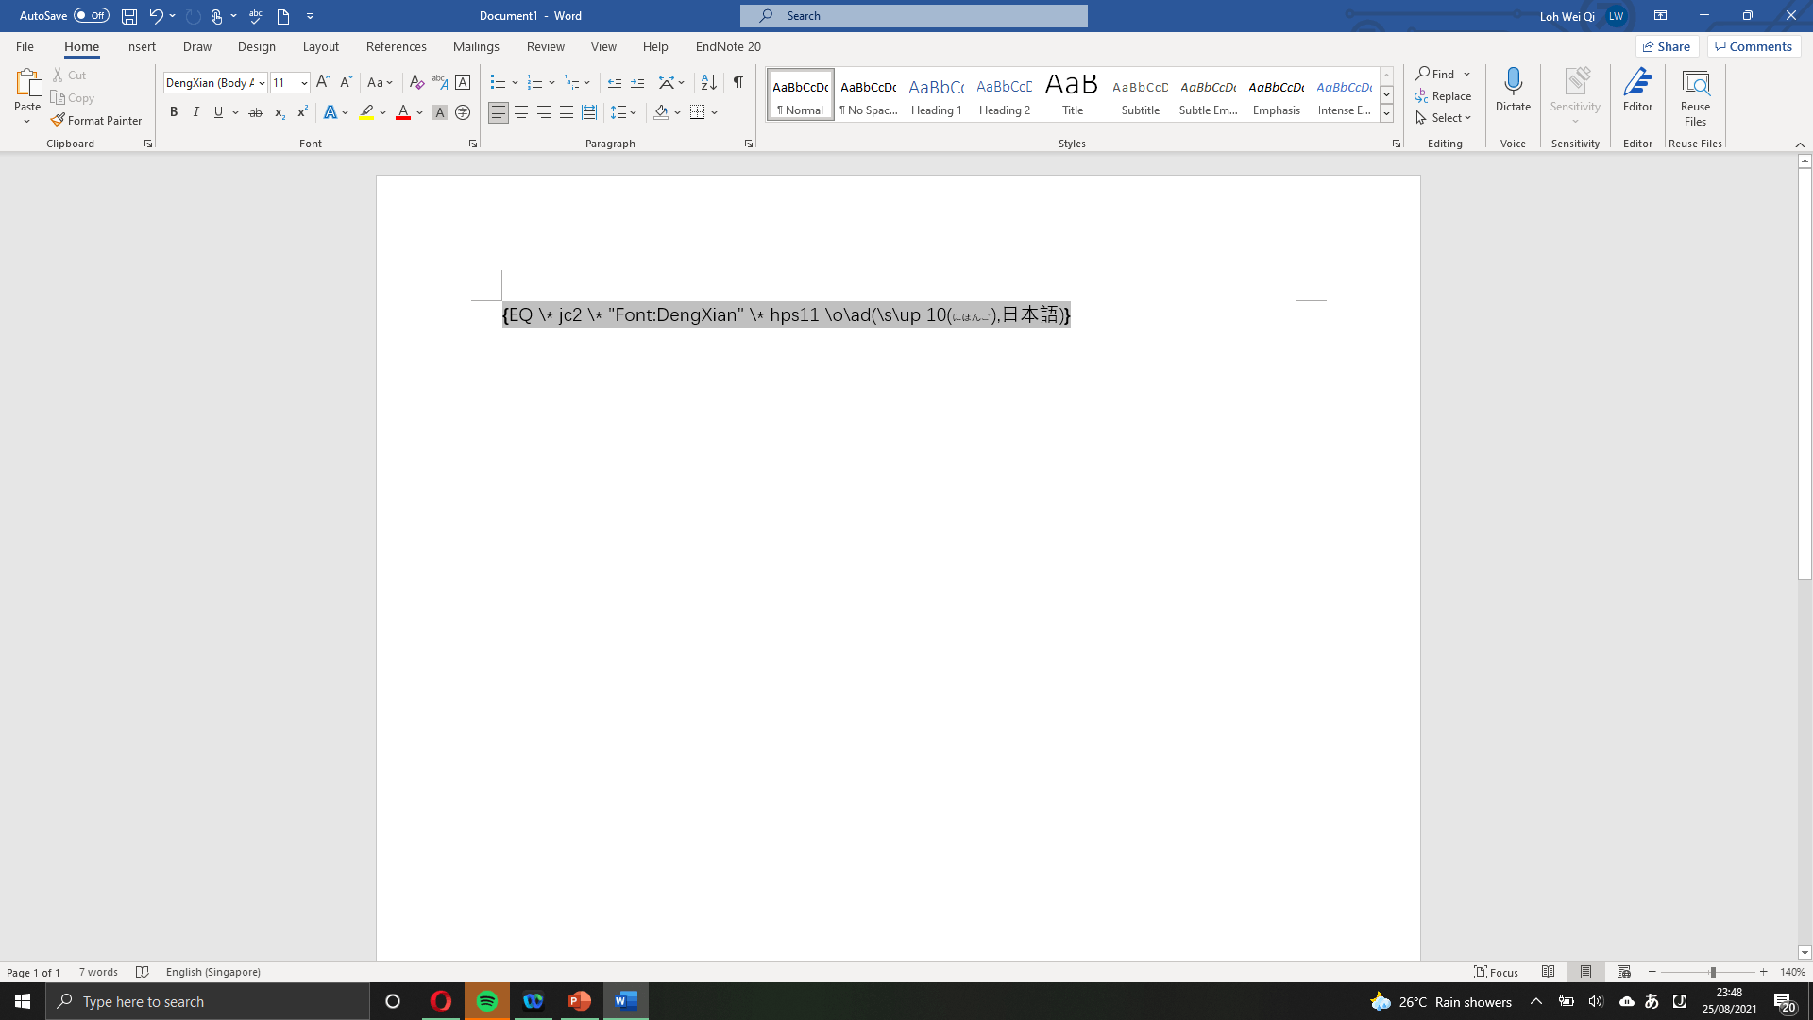Open Spotify from the taskbar
Screen dimensions: 1813x1020
[x=487, y=1001]
